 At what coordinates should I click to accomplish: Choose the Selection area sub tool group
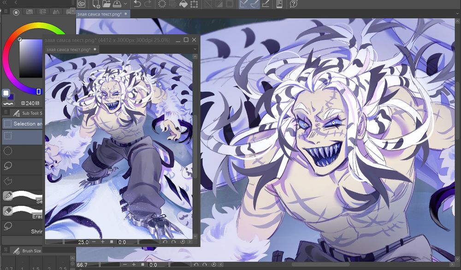tap(22, 124)
